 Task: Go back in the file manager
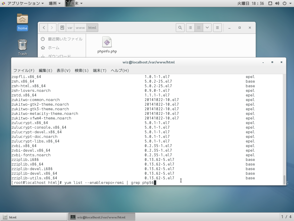(44, 28)
